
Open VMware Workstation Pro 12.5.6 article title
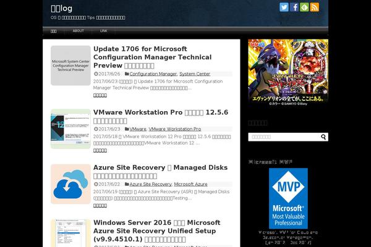tap(161, 116)
